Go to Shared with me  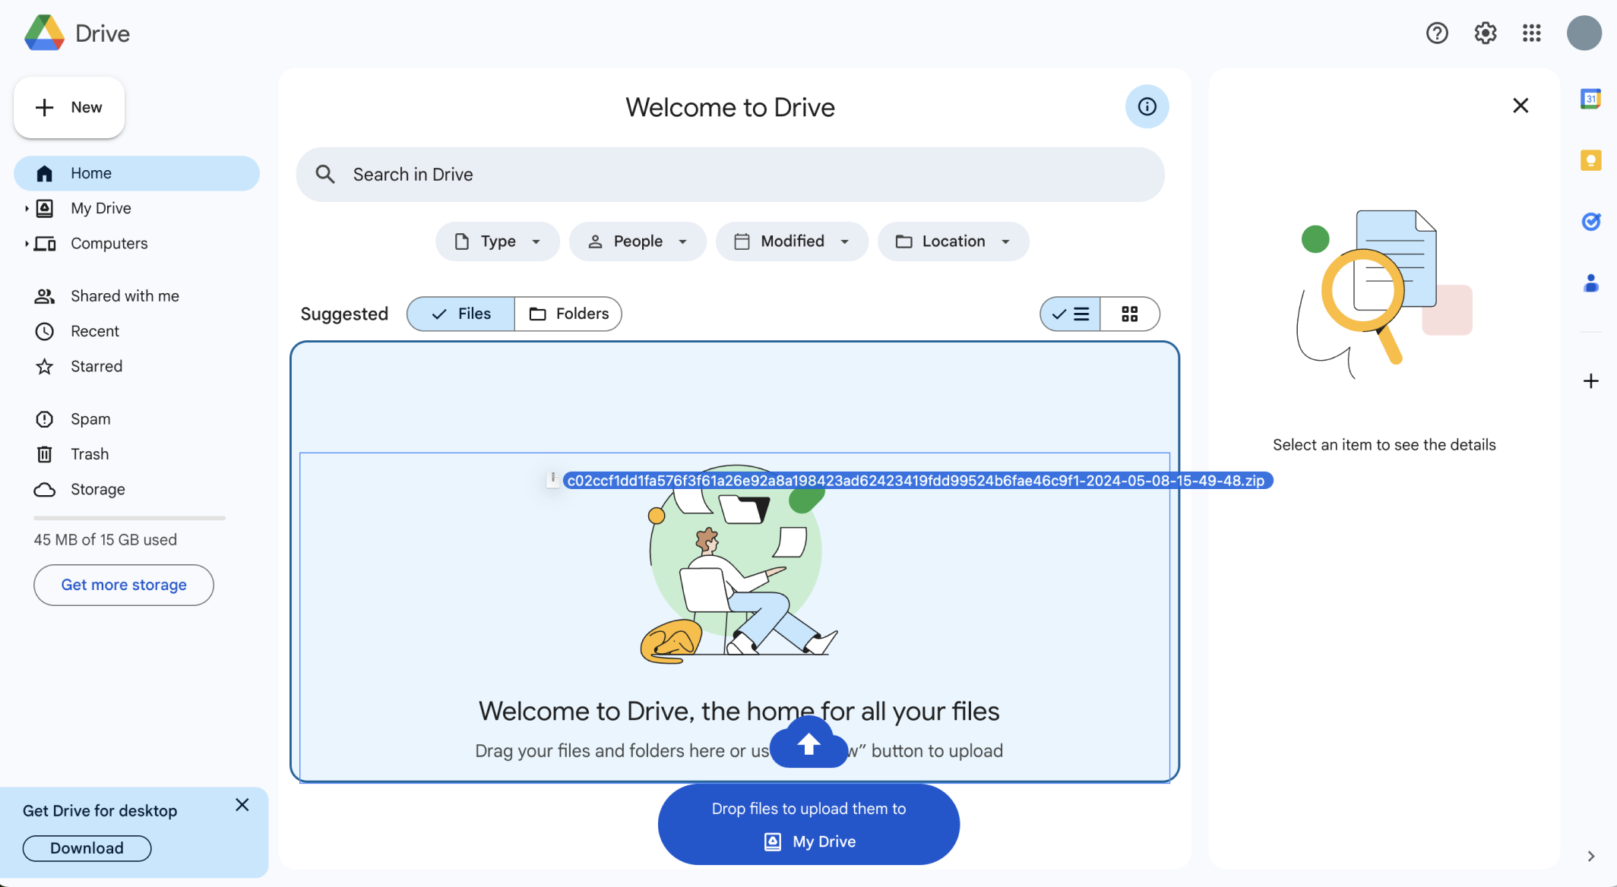pyautogui.click(x=125, y=296)
